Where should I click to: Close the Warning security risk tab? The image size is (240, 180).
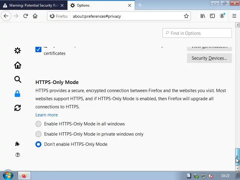[62, 5]
